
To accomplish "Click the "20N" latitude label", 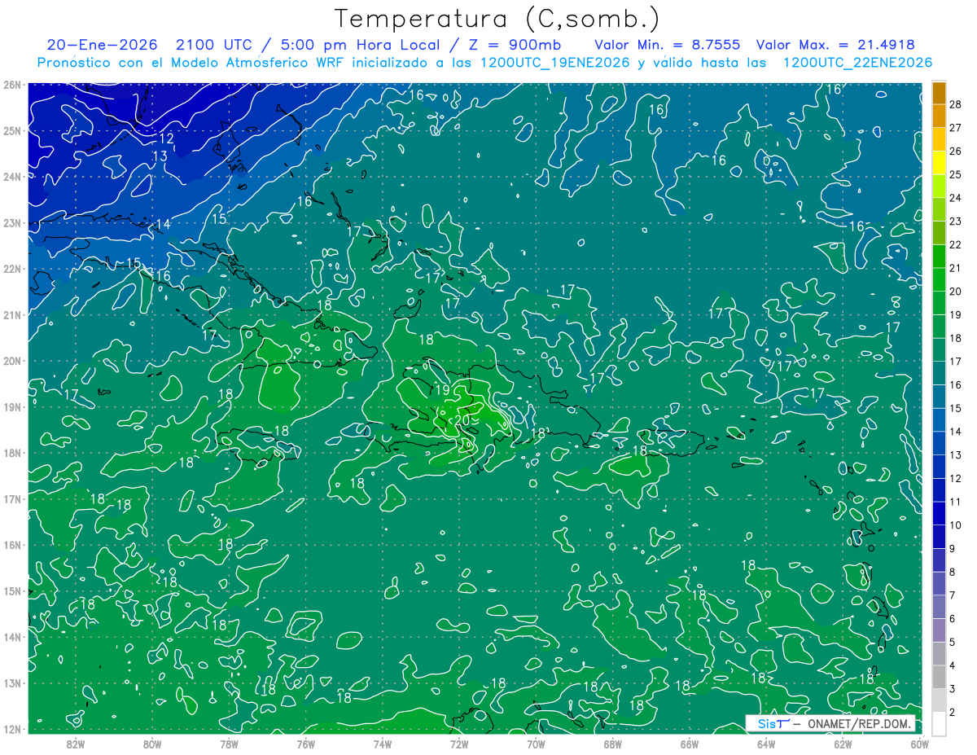I will pyautogui.click(x=11, y=361).
